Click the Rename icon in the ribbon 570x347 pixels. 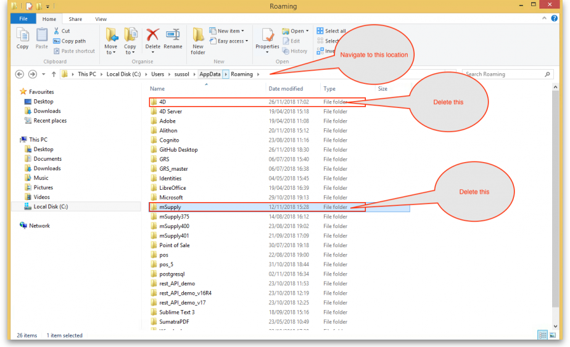point(173,37)
